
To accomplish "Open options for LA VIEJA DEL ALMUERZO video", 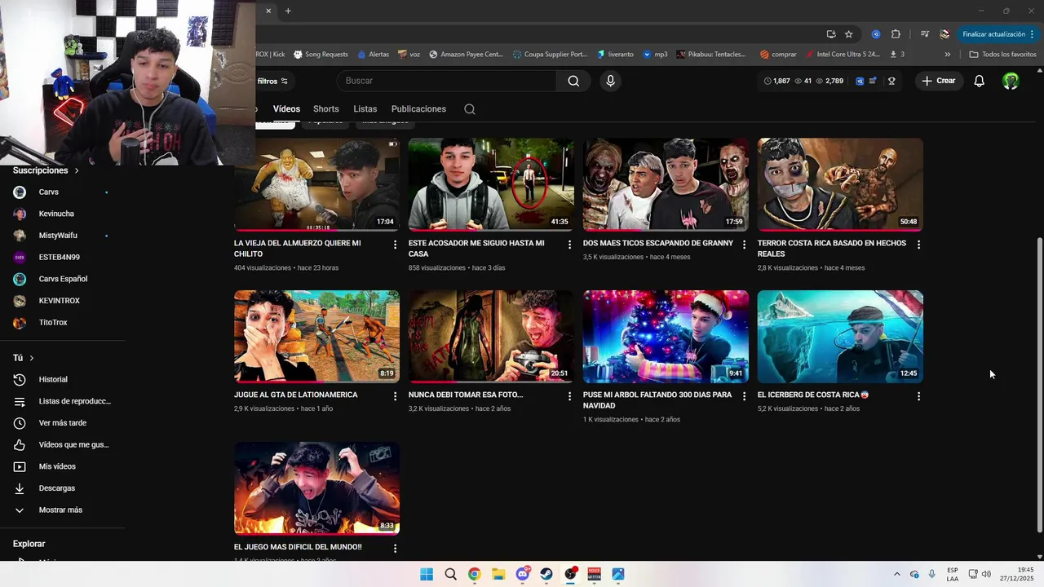I will pos(395,245).
